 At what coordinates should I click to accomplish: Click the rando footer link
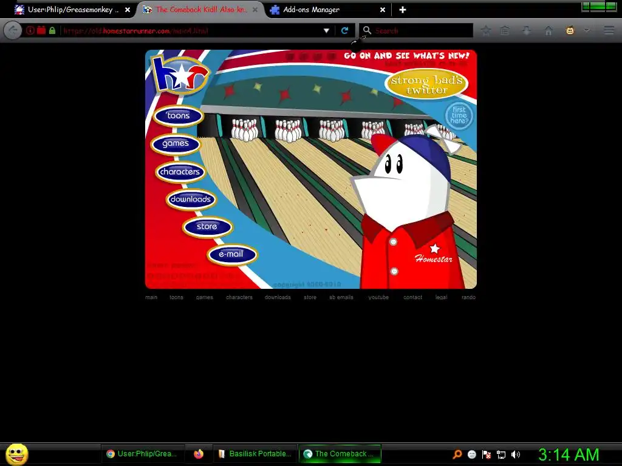click(x=468, y=297)
